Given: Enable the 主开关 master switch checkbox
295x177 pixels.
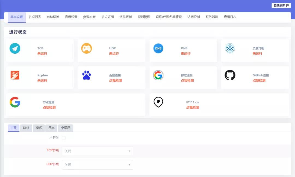Looking at the screenshot, I should pos(64,138).
